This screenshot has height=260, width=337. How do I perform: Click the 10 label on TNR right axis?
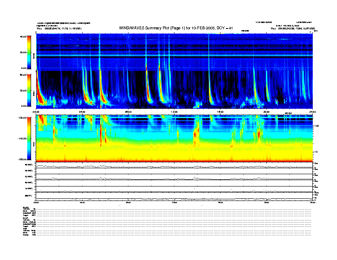[x=316, y=152]
